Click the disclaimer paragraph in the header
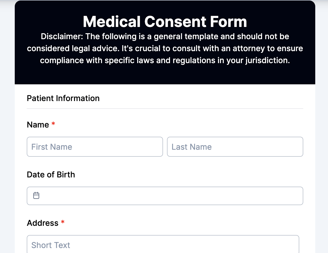 (165, 48)
